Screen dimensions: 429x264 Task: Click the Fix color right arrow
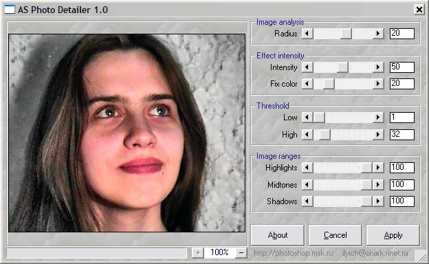(378, 84)
